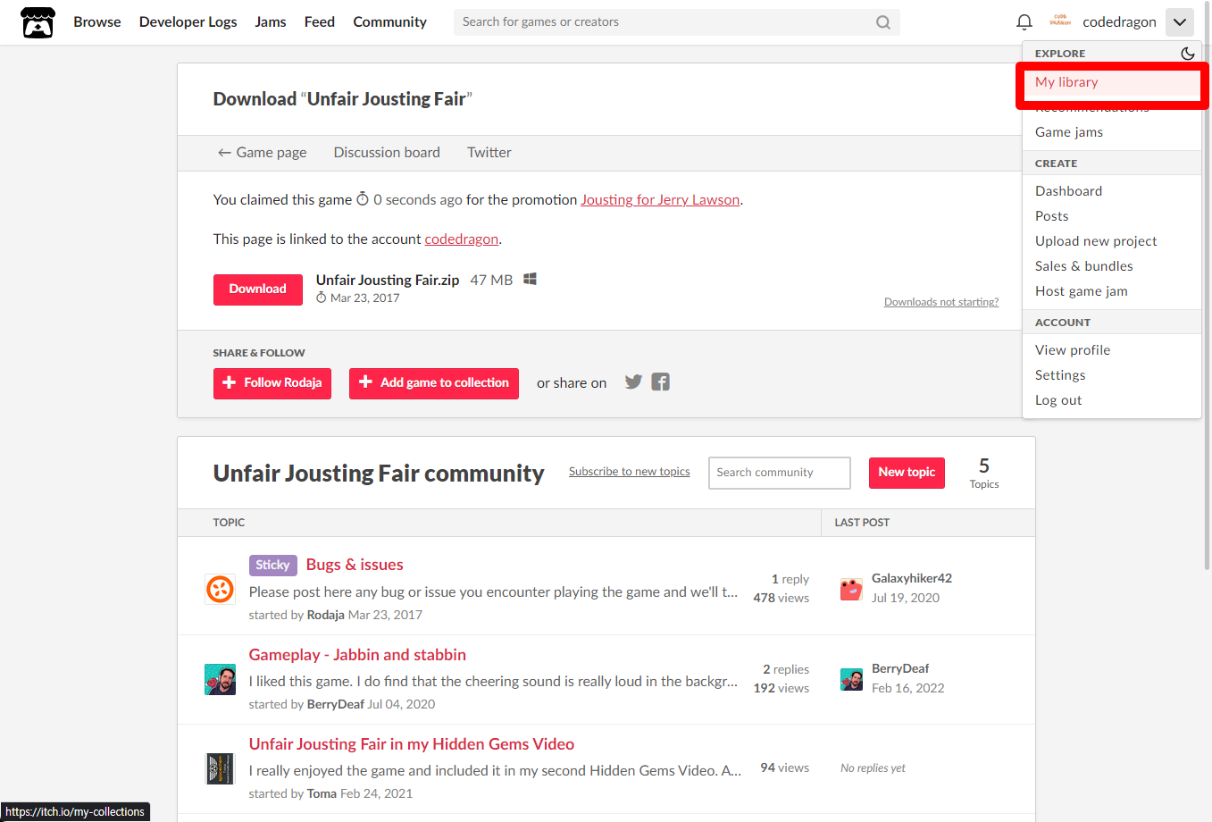The width and height of the screenshot is (1212, 822).
Task: Click Toma author name
Action: coord(322,793)
